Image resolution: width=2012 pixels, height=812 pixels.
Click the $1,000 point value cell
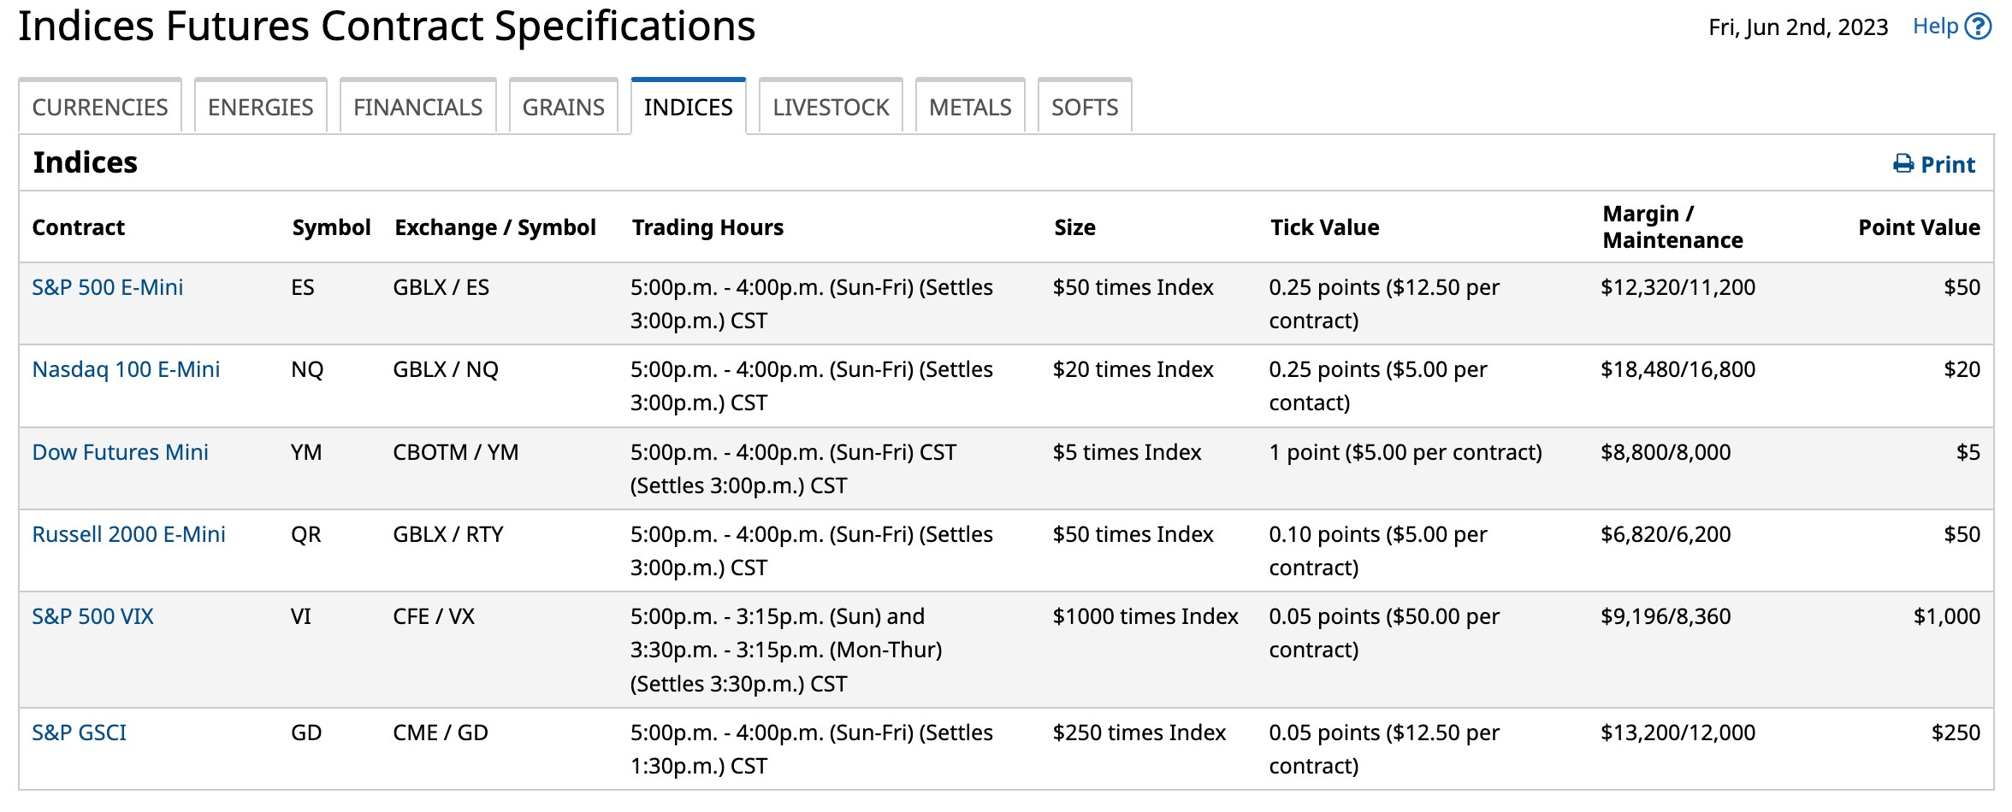(x=1947, y=616)
